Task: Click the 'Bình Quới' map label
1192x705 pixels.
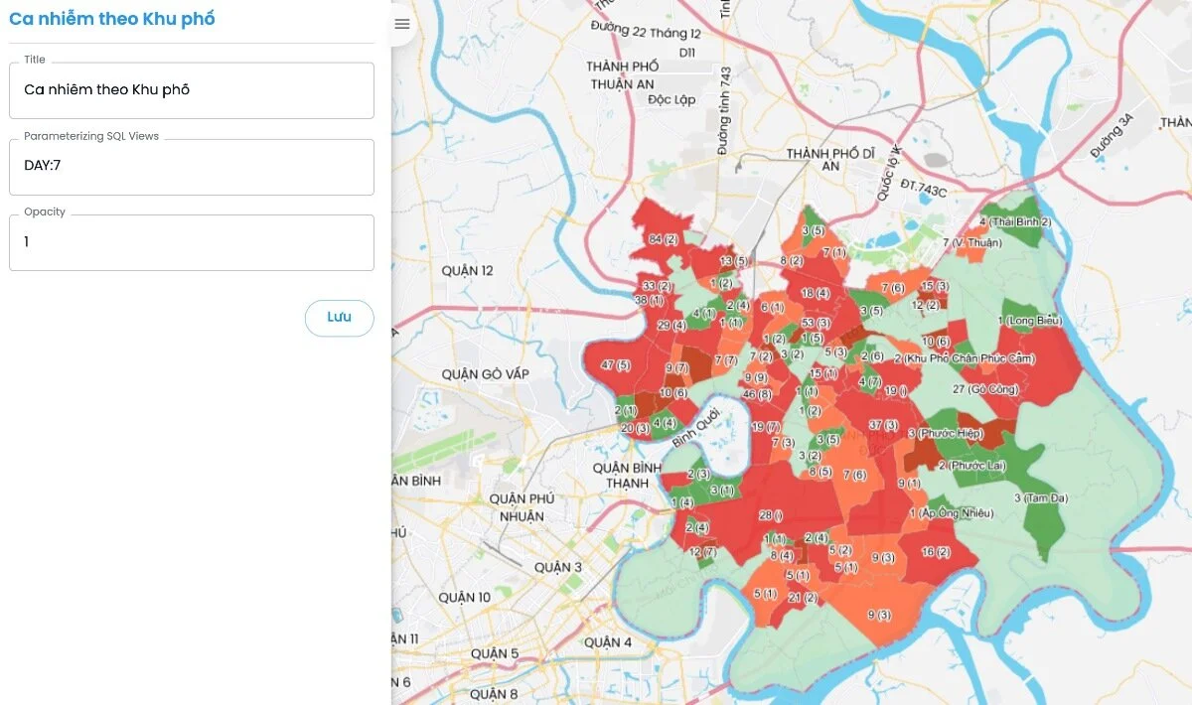Action: pyautogui.click(x=694, y=426)
